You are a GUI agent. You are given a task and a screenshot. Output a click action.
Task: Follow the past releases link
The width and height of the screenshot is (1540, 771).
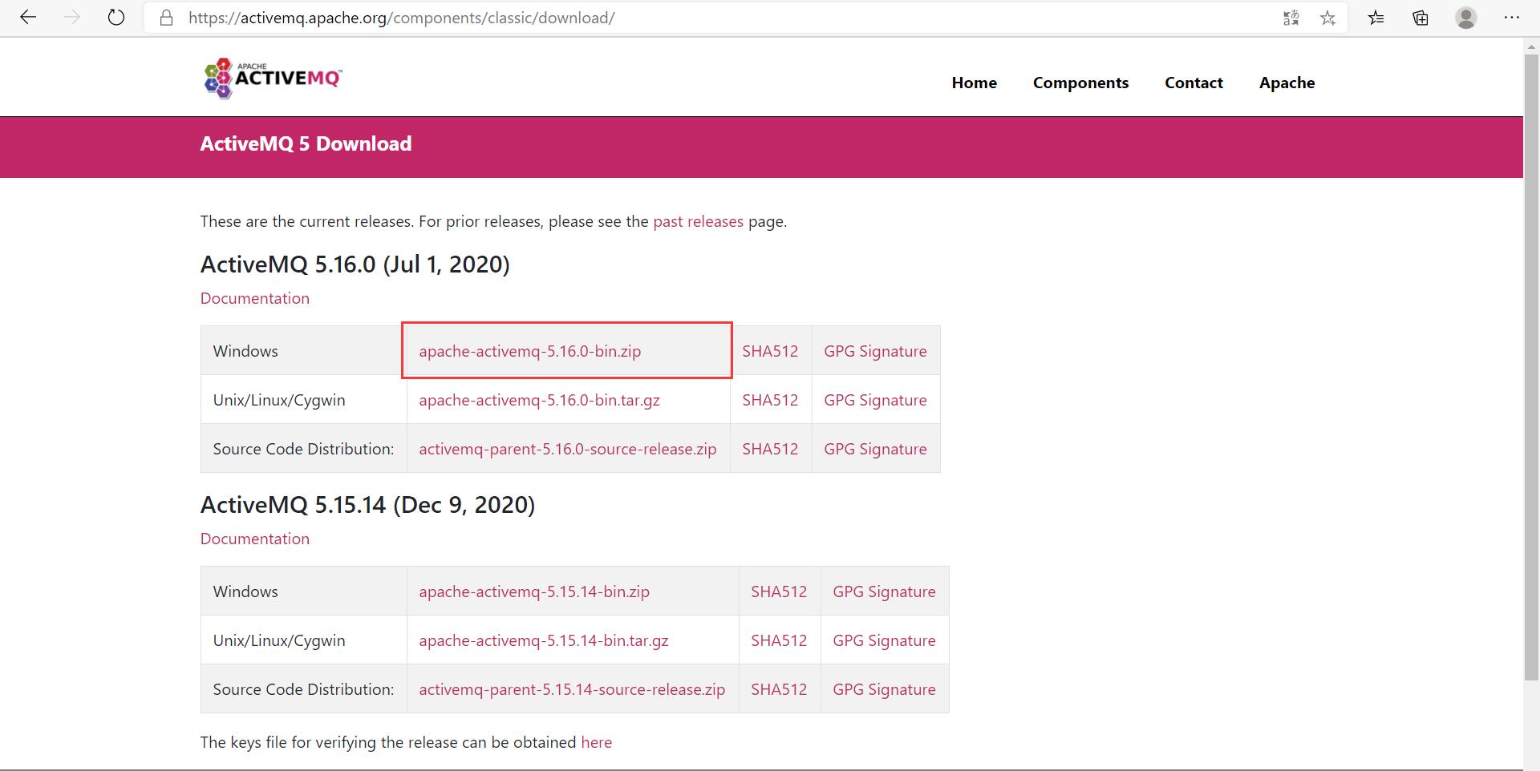tap(698, 221)
